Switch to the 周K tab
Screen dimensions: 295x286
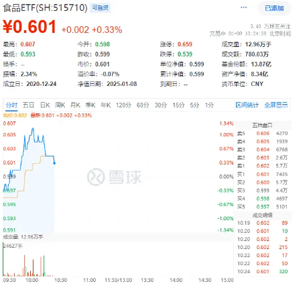(x=60, y=105)
